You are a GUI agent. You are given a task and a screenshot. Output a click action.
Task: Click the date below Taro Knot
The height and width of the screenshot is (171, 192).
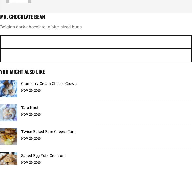tap(31, 115)
